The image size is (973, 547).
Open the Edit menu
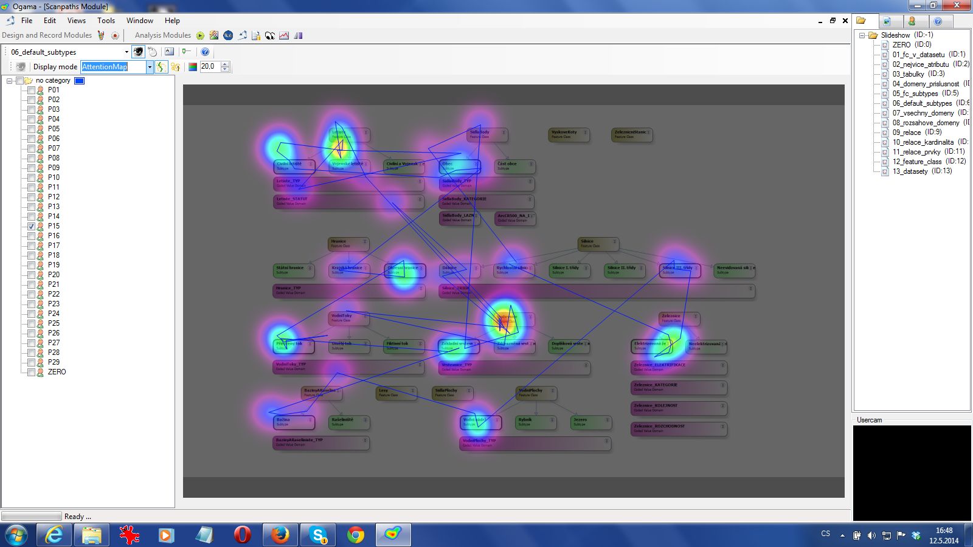[50, 20]
